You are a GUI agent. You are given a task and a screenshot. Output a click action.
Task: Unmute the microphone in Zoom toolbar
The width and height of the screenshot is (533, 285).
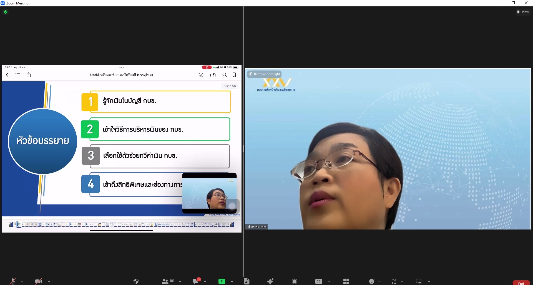(x=13, y=281)
